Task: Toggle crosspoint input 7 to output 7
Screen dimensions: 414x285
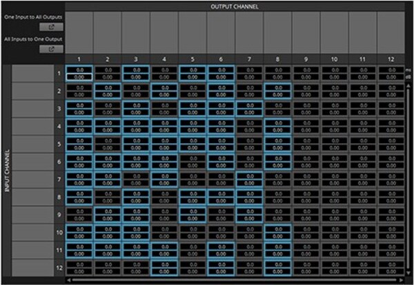Action: coord(250,179)
